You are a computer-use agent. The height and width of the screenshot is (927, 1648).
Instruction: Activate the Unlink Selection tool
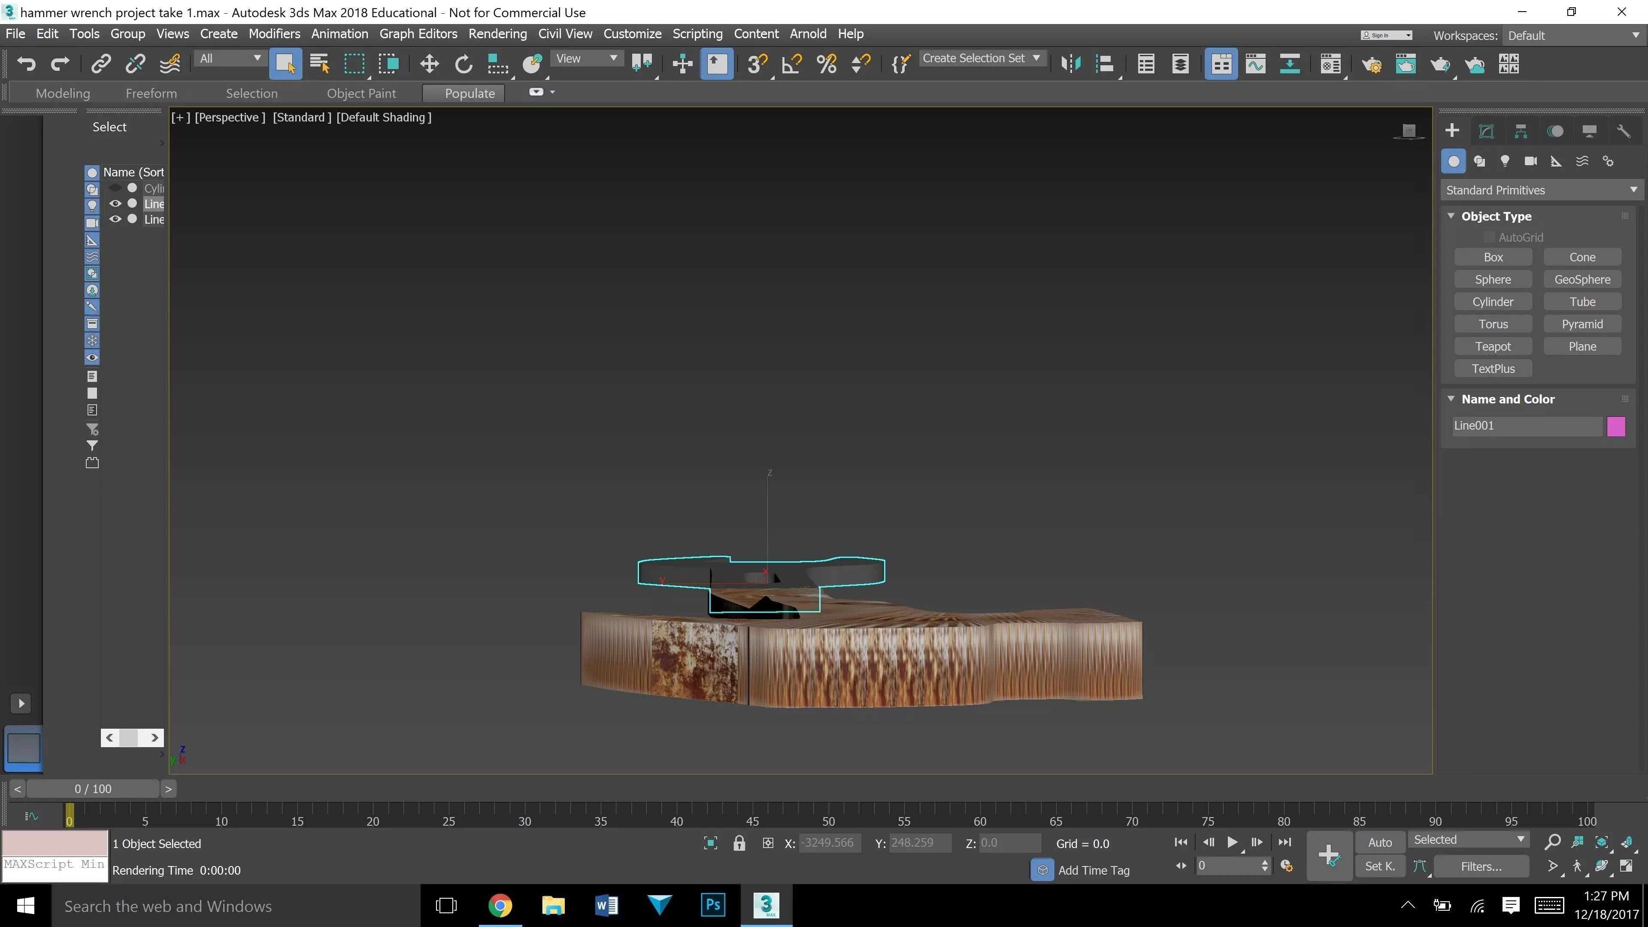pos(135,64)
